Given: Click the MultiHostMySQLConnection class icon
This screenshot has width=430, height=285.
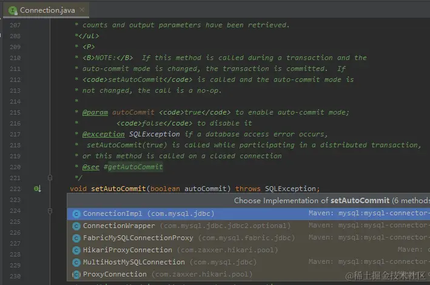Looking at the screenshot, I should tap(76, 263).
